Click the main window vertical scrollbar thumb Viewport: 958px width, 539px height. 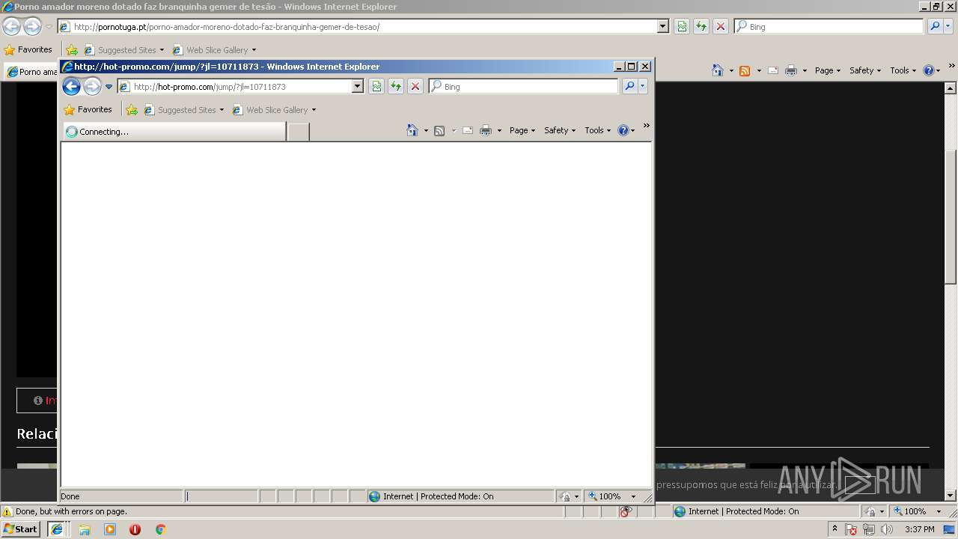(x=951, y=216)
